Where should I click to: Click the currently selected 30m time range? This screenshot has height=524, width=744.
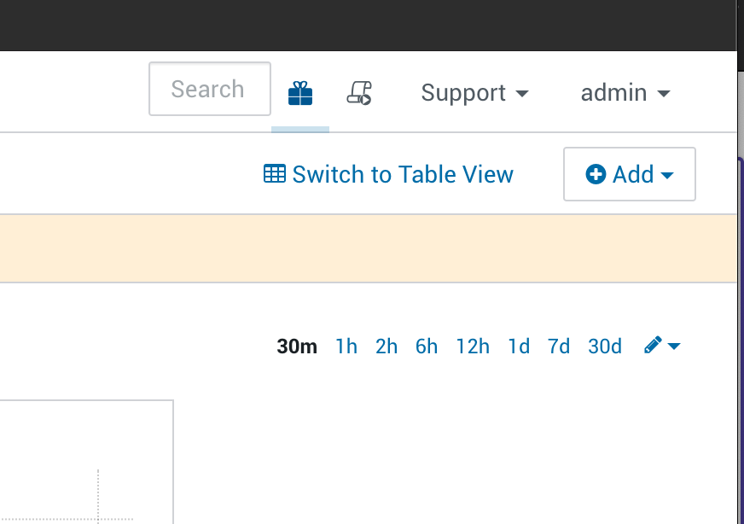coord(296,346)
